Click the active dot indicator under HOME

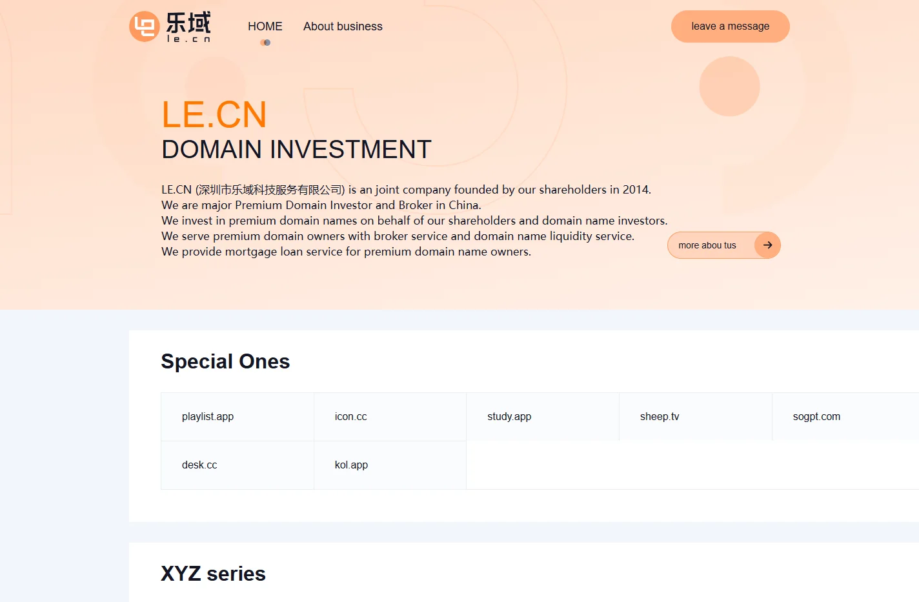265,43
